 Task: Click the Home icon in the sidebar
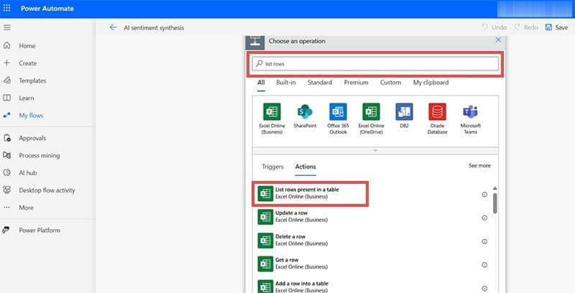(x=6, y=46)
